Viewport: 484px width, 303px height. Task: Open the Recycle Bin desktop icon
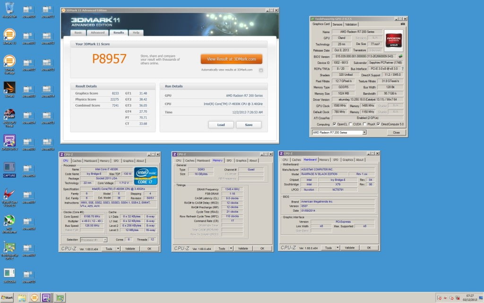click(9, 9)
